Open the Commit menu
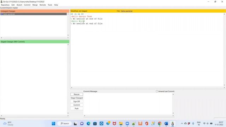The image size is (226, 127). [27, 5]
